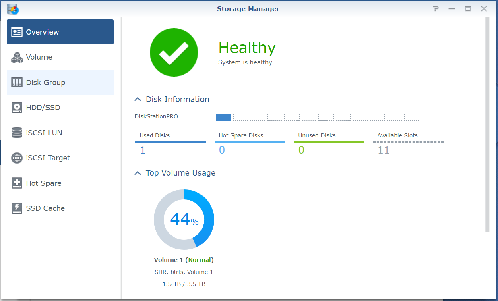
Task: Click the Storage Manager app icon in title bar
Action: click(x=13, y=9)
